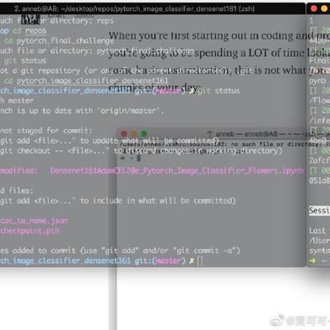Click the home folder icon in the small terminal title
The width and height of the screenshot is (330, 330).
click(x=209, y=134)
